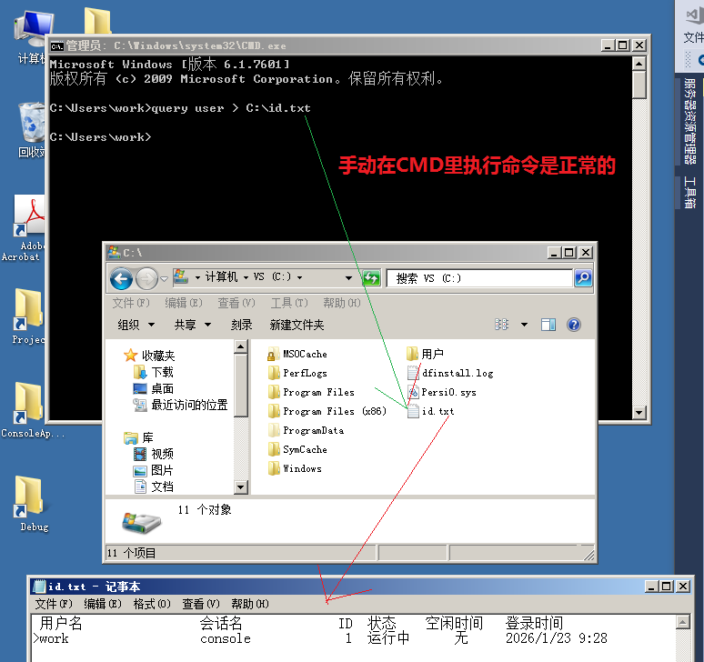Open Explorer help question-mark icon
704x662 pixels.
pyautogui.click(x=574, y=325)
